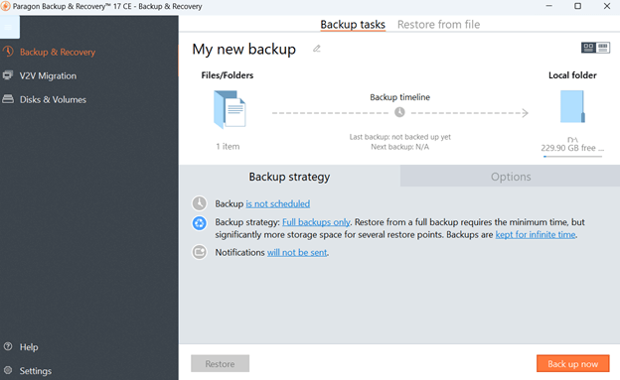
Task: Click the notifications envelope icon
Action: [200, 252]
